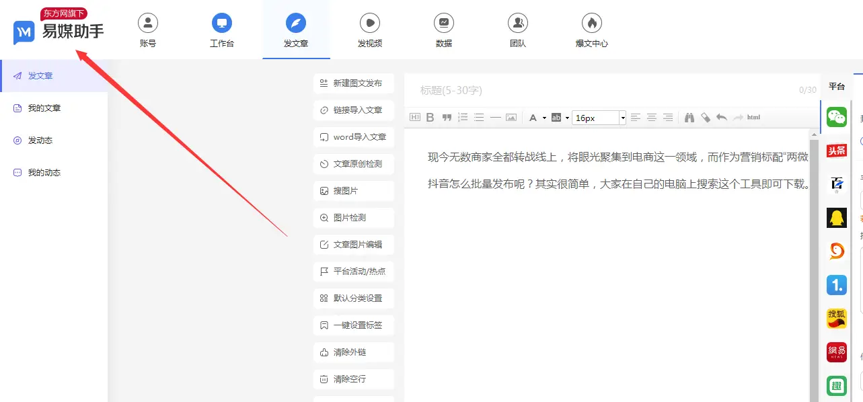Open the 数据 data section
Screen dimensions: 863x402
(x=444, y=31)
